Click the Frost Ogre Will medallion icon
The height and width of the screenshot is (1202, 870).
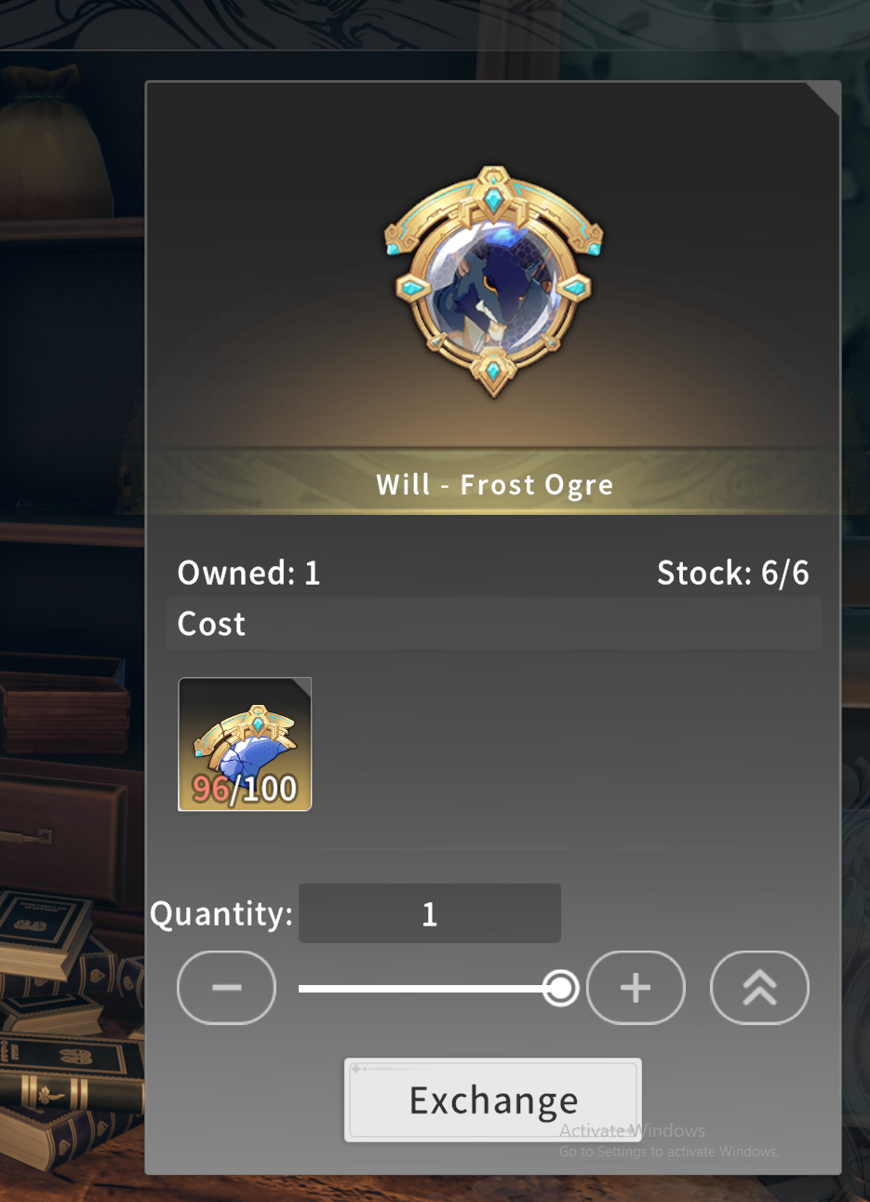[493, 281]
